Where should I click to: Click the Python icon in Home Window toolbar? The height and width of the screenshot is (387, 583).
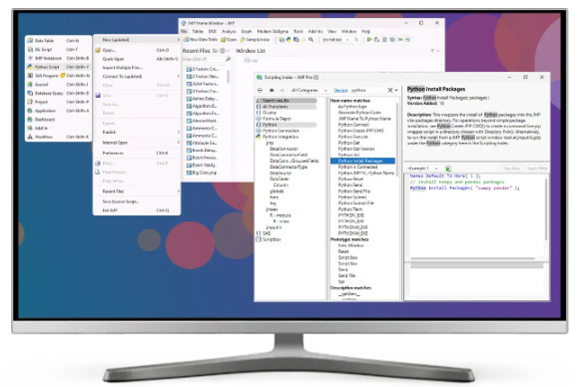(289, 39)
